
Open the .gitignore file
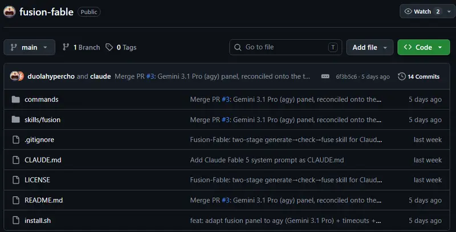pyautogui.click(x=39, y=140)
